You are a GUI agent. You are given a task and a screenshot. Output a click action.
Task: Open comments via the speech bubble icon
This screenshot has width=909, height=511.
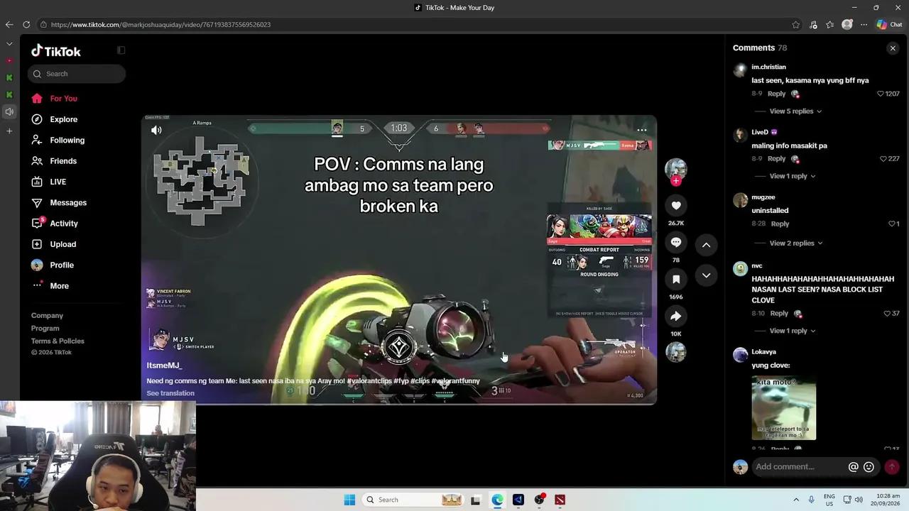pos(676,243)
